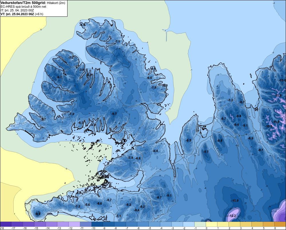Image resolution: width=286 pixels, height=230 pixels.
Task: Click the valid time line "VT: þri. 25.04.2023 06Z"
Action: (x=17, y=14)
